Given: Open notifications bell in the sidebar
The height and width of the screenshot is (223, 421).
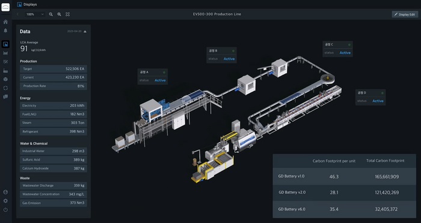Looking at the screenshot, I should click(x=5, y=31).
